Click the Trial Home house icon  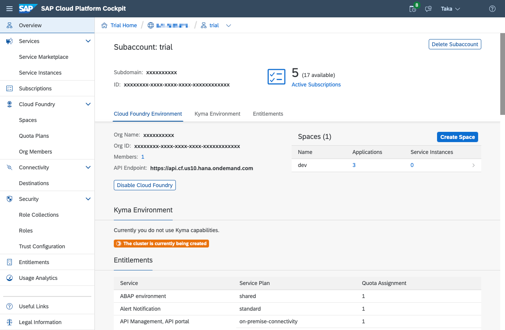[104, 25]
